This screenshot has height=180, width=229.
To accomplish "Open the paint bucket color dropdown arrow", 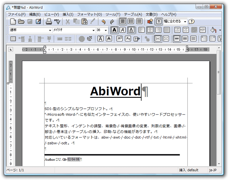I will click(x=220, y=30).
